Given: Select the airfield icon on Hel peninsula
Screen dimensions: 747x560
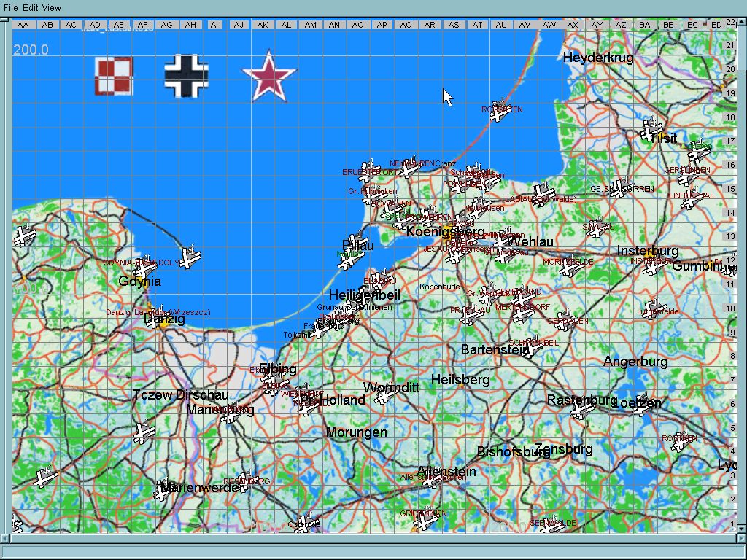Looking at the screenshot, I should coord(190,257).
